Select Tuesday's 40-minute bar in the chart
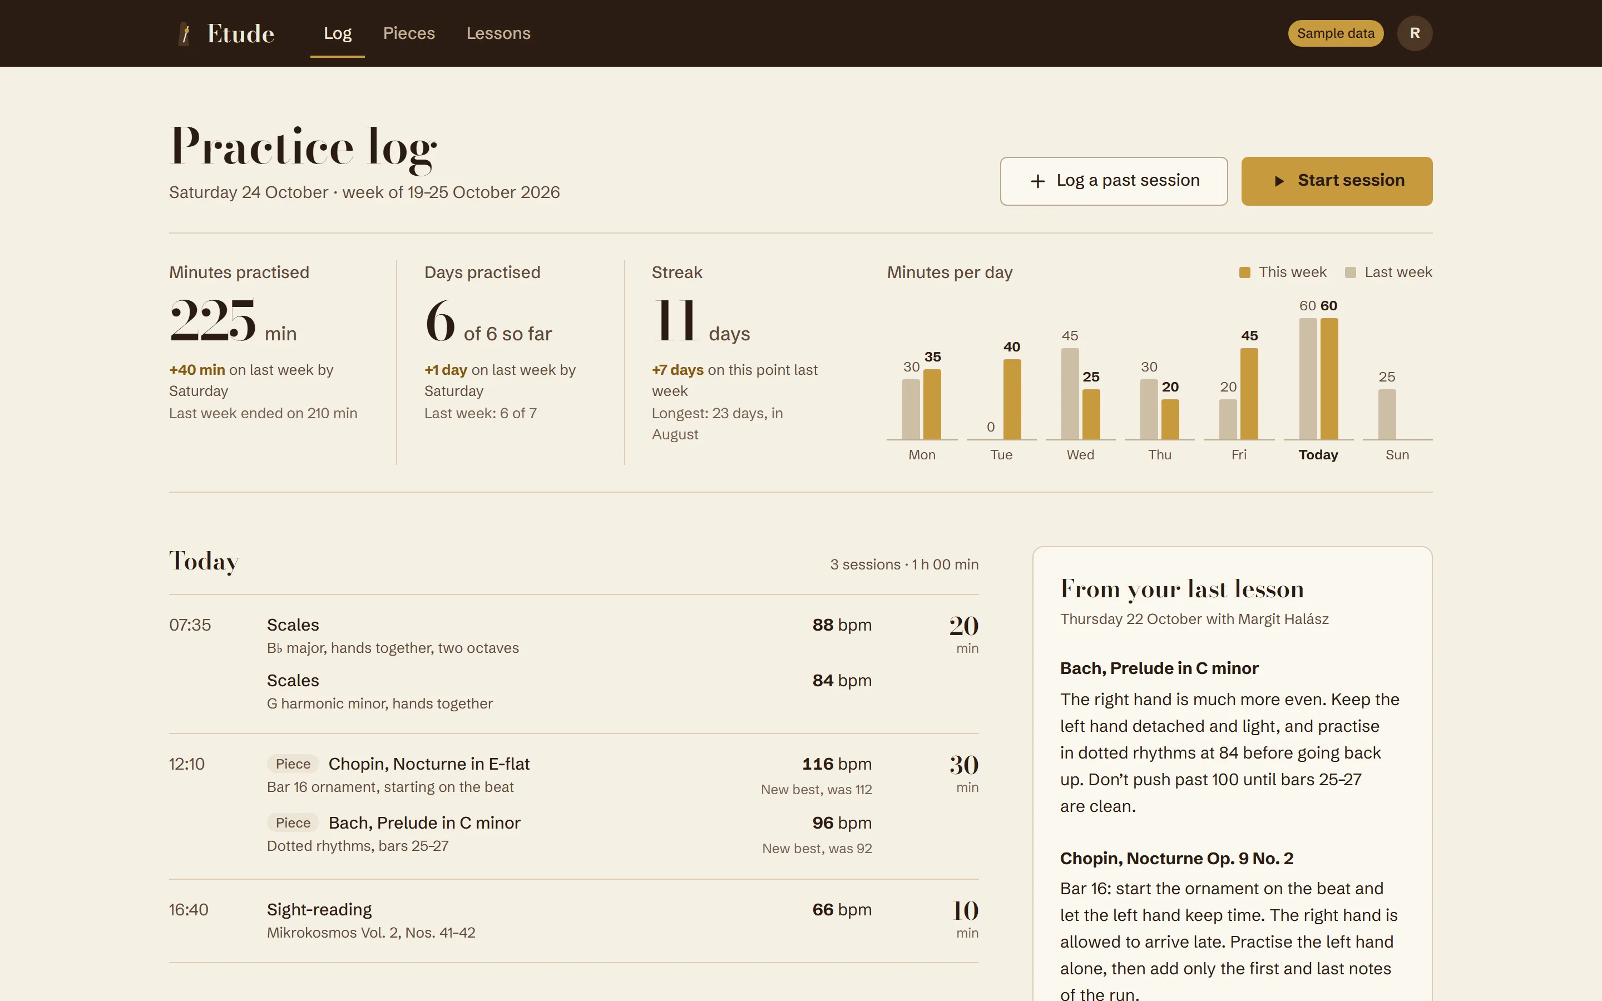This screenshot has height=1001, width=1602. 1011,399
